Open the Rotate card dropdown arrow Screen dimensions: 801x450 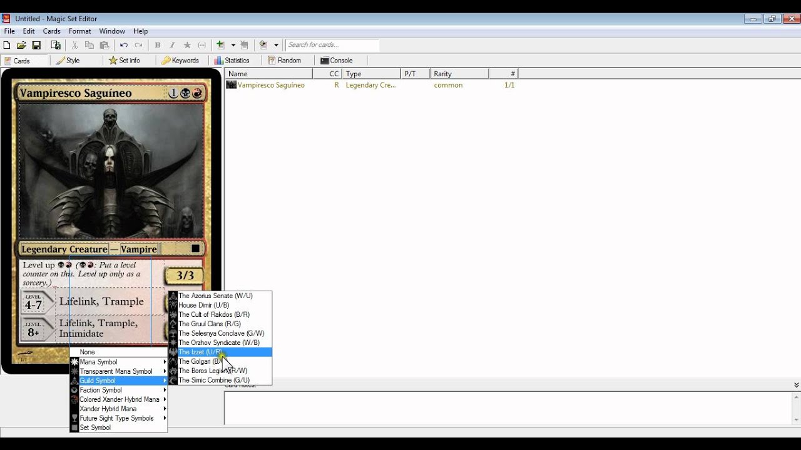276,45
